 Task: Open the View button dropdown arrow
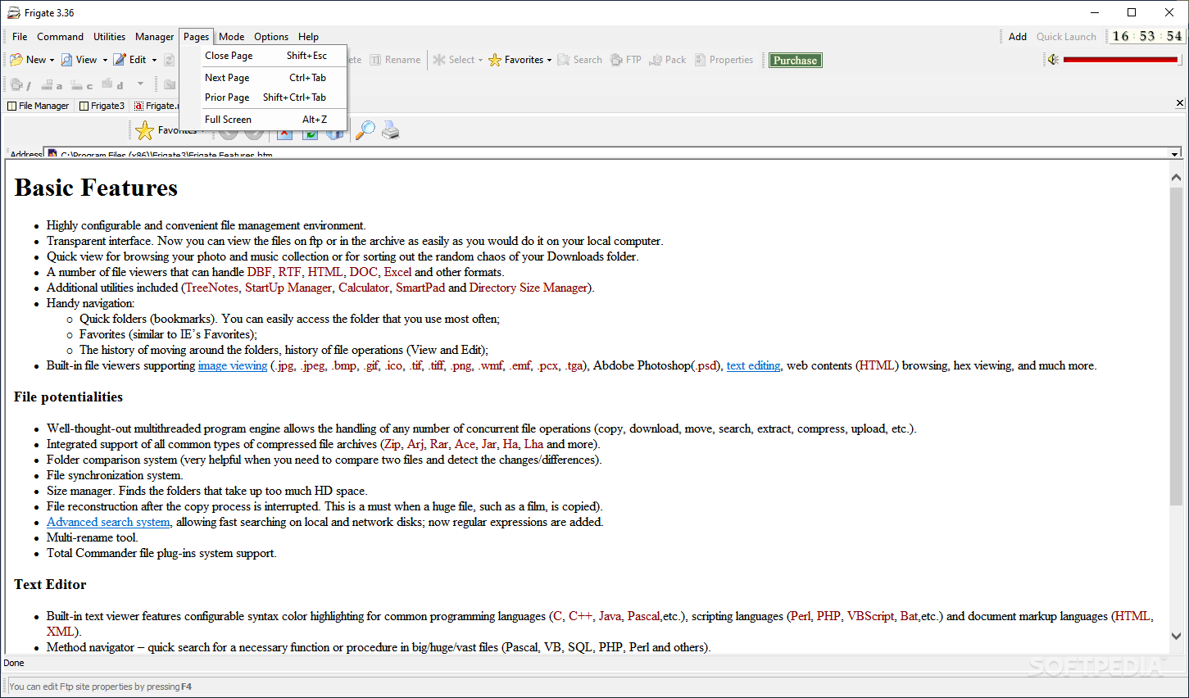click(x=105, y=60)
